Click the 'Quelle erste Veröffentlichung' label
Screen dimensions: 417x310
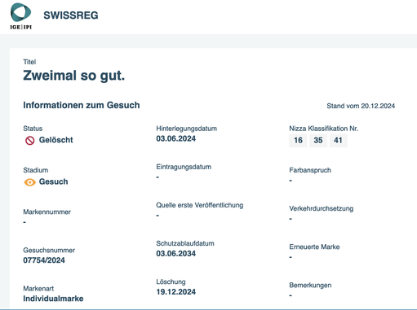200,205
